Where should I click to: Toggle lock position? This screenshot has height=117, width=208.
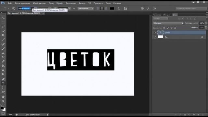172,28
